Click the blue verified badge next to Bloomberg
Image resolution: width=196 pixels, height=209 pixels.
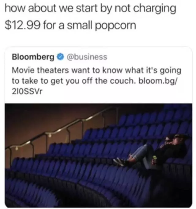(x=61, y=57)
